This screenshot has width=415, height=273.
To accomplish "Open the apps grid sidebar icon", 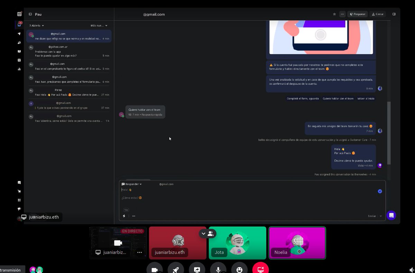I will point(19,200).
